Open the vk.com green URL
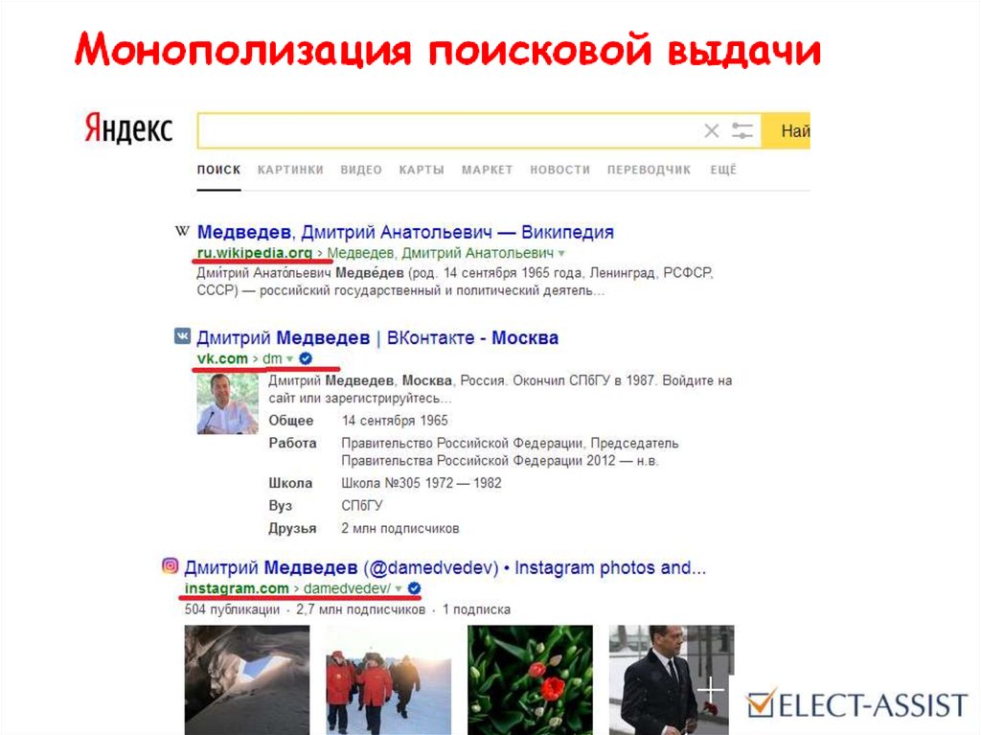The width and height of the screenshot is (981, 735). 222,358
